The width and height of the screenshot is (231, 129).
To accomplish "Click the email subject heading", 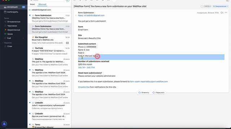I will click(x=110, y=6).
